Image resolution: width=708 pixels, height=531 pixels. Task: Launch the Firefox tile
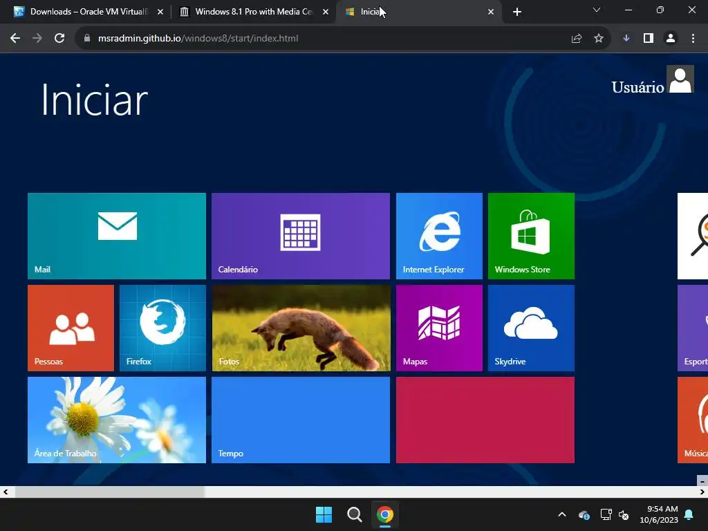click(x=162, y=328)
